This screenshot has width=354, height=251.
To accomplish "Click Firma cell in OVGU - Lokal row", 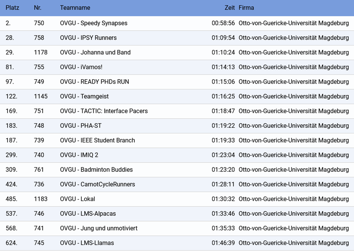I will coord(294,199).
